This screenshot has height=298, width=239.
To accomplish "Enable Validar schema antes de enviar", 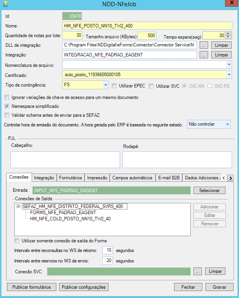I will (x=7, y=115).
